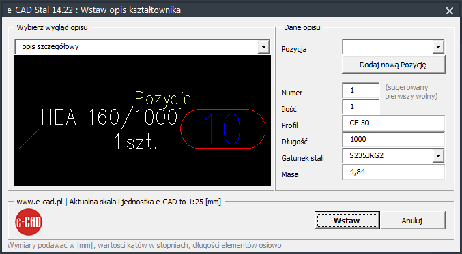
Task: Click the Profil label
Action: 289,125
